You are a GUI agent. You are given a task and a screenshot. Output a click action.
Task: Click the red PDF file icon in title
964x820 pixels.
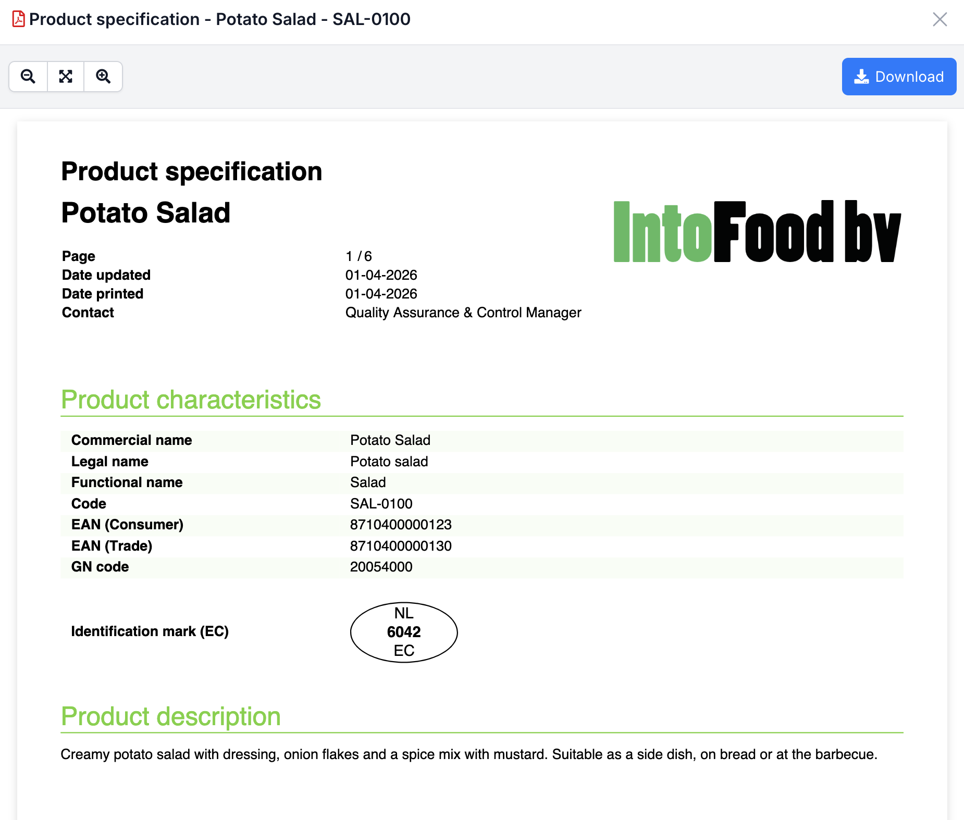click(17, 19)
